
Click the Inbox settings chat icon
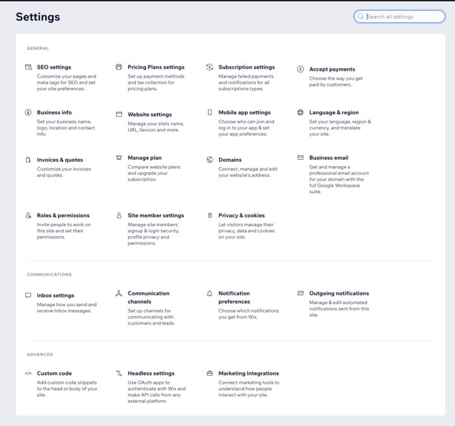pos(28,295)
